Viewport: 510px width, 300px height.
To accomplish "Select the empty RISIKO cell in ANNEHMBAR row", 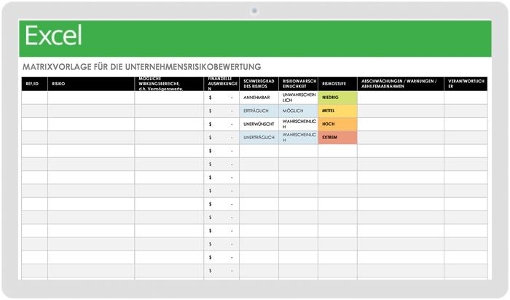I will pos(91,98).
